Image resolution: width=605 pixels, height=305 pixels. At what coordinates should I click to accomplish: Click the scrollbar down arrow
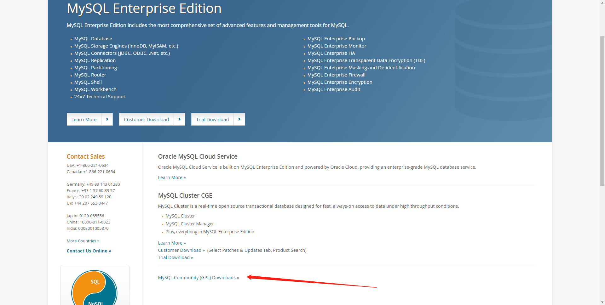(602, 302)
